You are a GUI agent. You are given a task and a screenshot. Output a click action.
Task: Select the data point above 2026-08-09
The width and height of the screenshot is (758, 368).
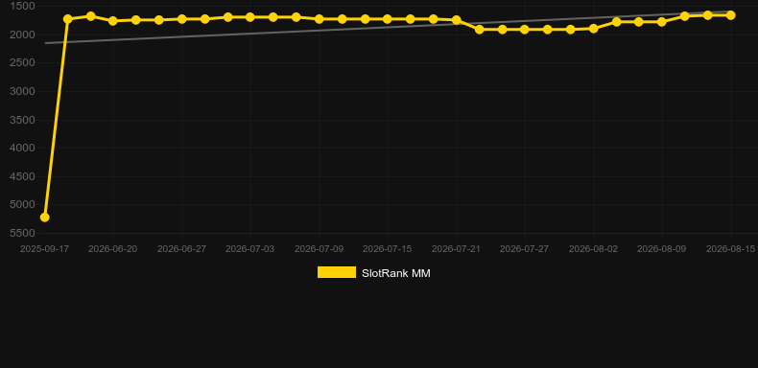(662, 22)
